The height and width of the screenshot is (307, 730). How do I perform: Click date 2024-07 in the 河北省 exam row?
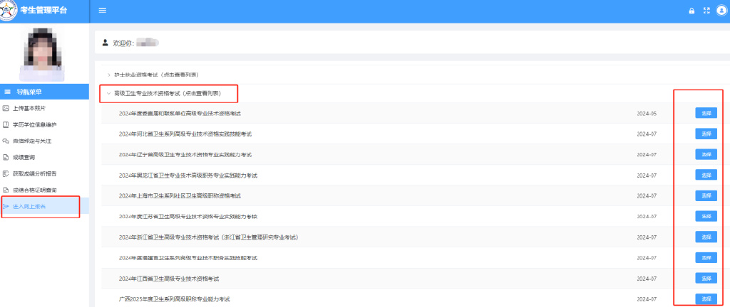(x=647, y=134)
